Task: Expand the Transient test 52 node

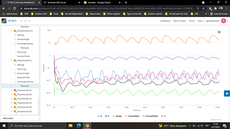Action: click(11, 94)
